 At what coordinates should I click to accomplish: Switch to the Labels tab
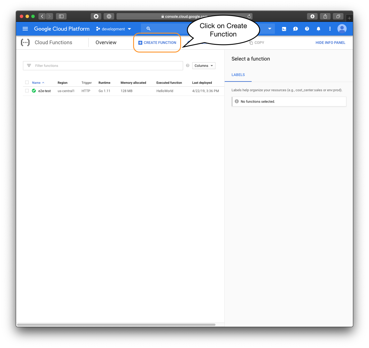click(238, 75)
